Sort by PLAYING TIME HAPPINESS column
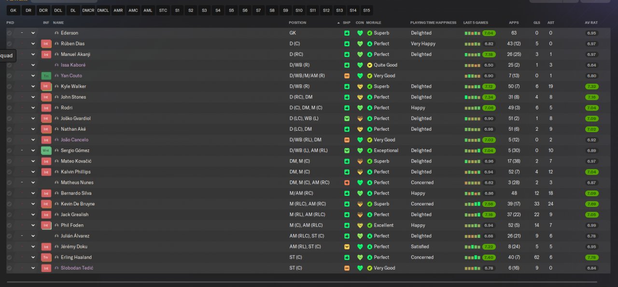Viewport: 618px width, 287px height. tap(433, 23)
